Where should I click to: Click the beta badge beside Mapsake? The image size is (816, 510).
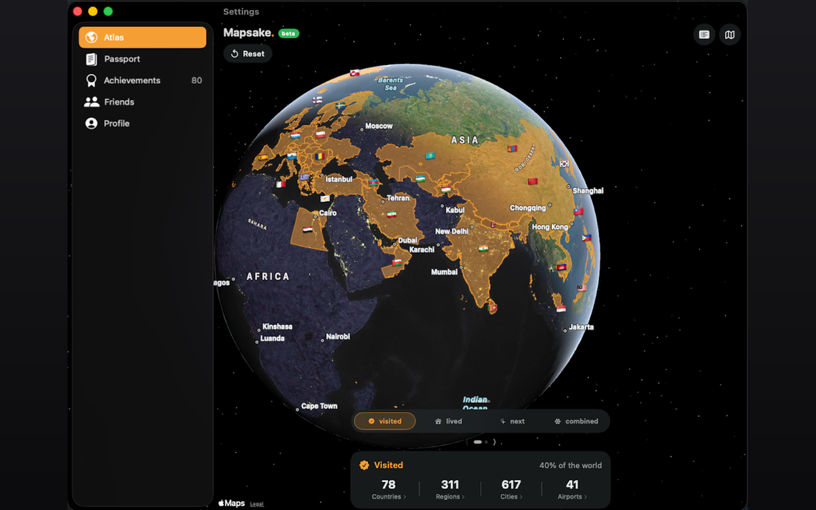pyautogui.click(x=288, y=33)
